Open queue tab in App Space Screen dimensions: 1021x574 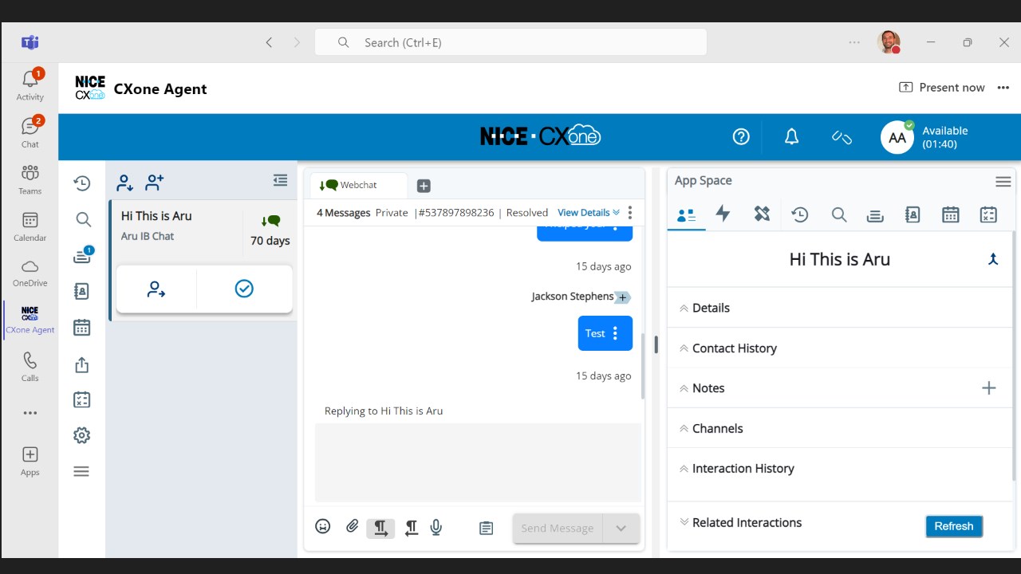[x=875, y=214]
